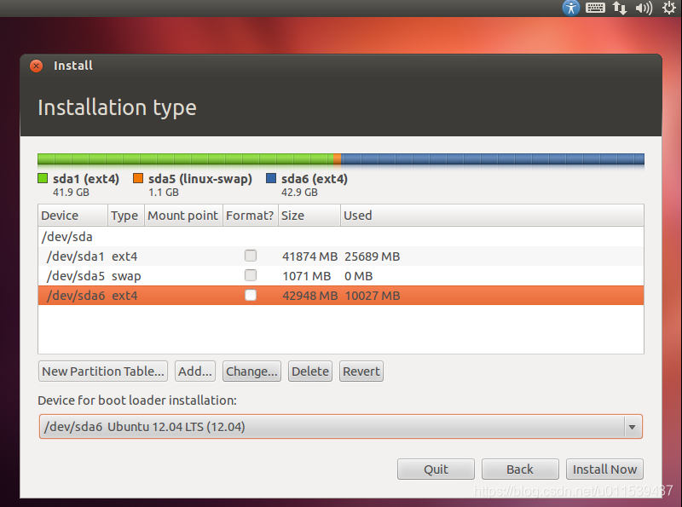This screenshot has width=682, height=507.
Task: Toggle format checkbox for /dev/sda6
Action: click(x=251, y=295)
